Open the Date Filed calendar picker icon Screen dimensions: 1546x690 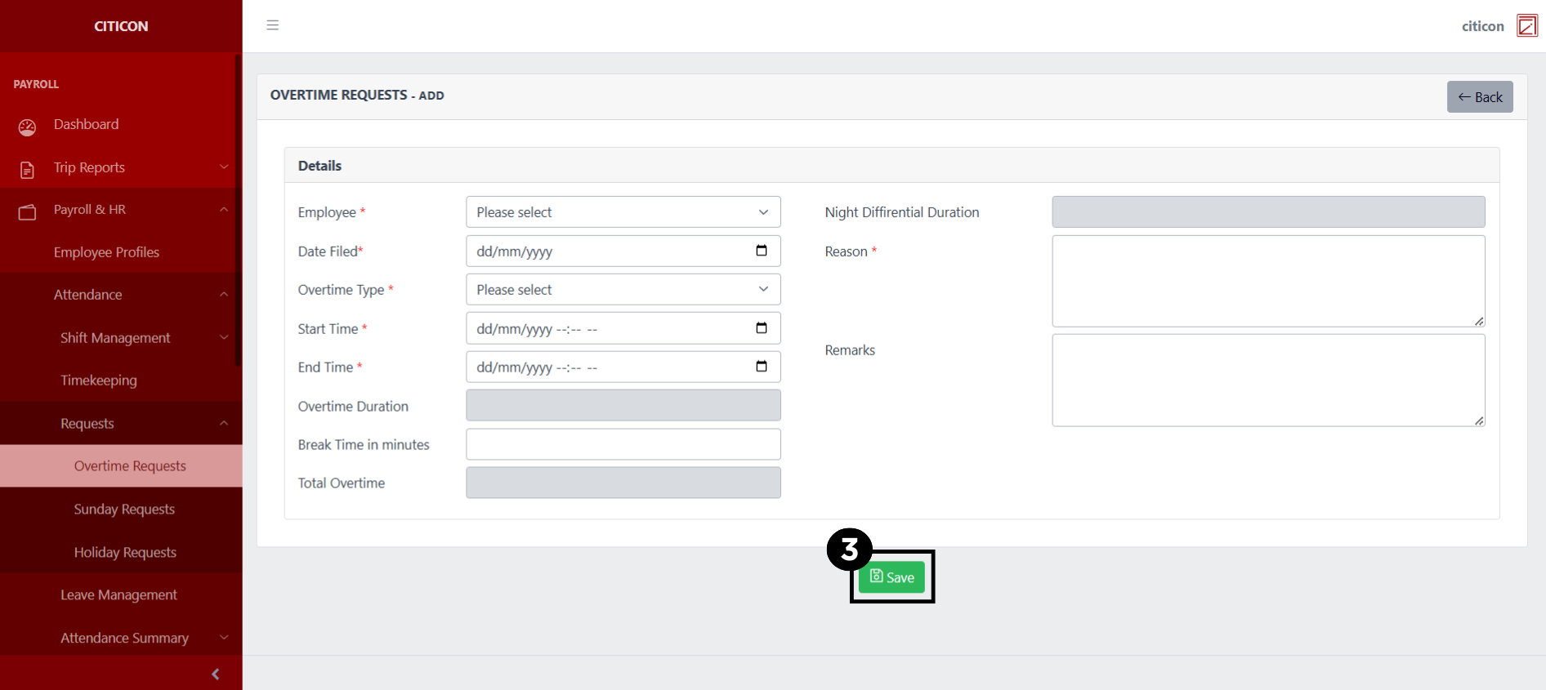[x=761, y=251]
